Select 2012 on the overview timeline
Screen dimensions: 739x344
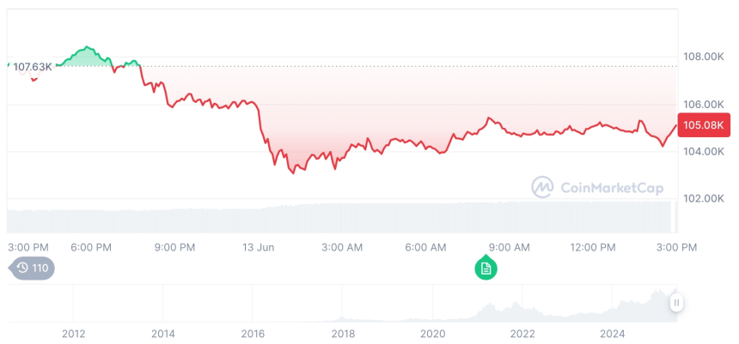73,334
